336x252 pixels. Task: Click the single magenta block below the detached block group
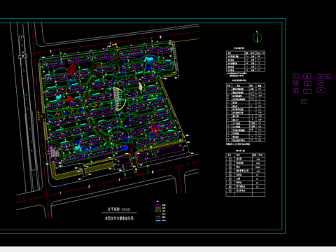(x=304, y=101)
